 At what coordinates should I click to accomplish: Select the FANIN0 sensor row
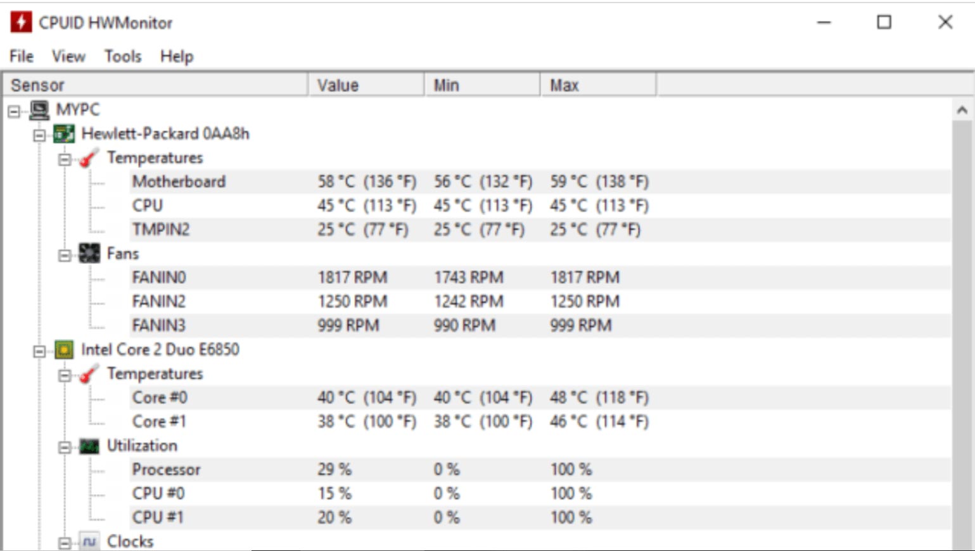pyautogui.click(x=159, y=278)
